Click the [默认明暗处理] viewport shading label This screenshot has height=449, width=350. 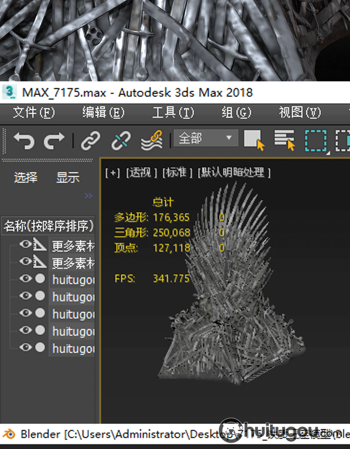click(234, 173)
